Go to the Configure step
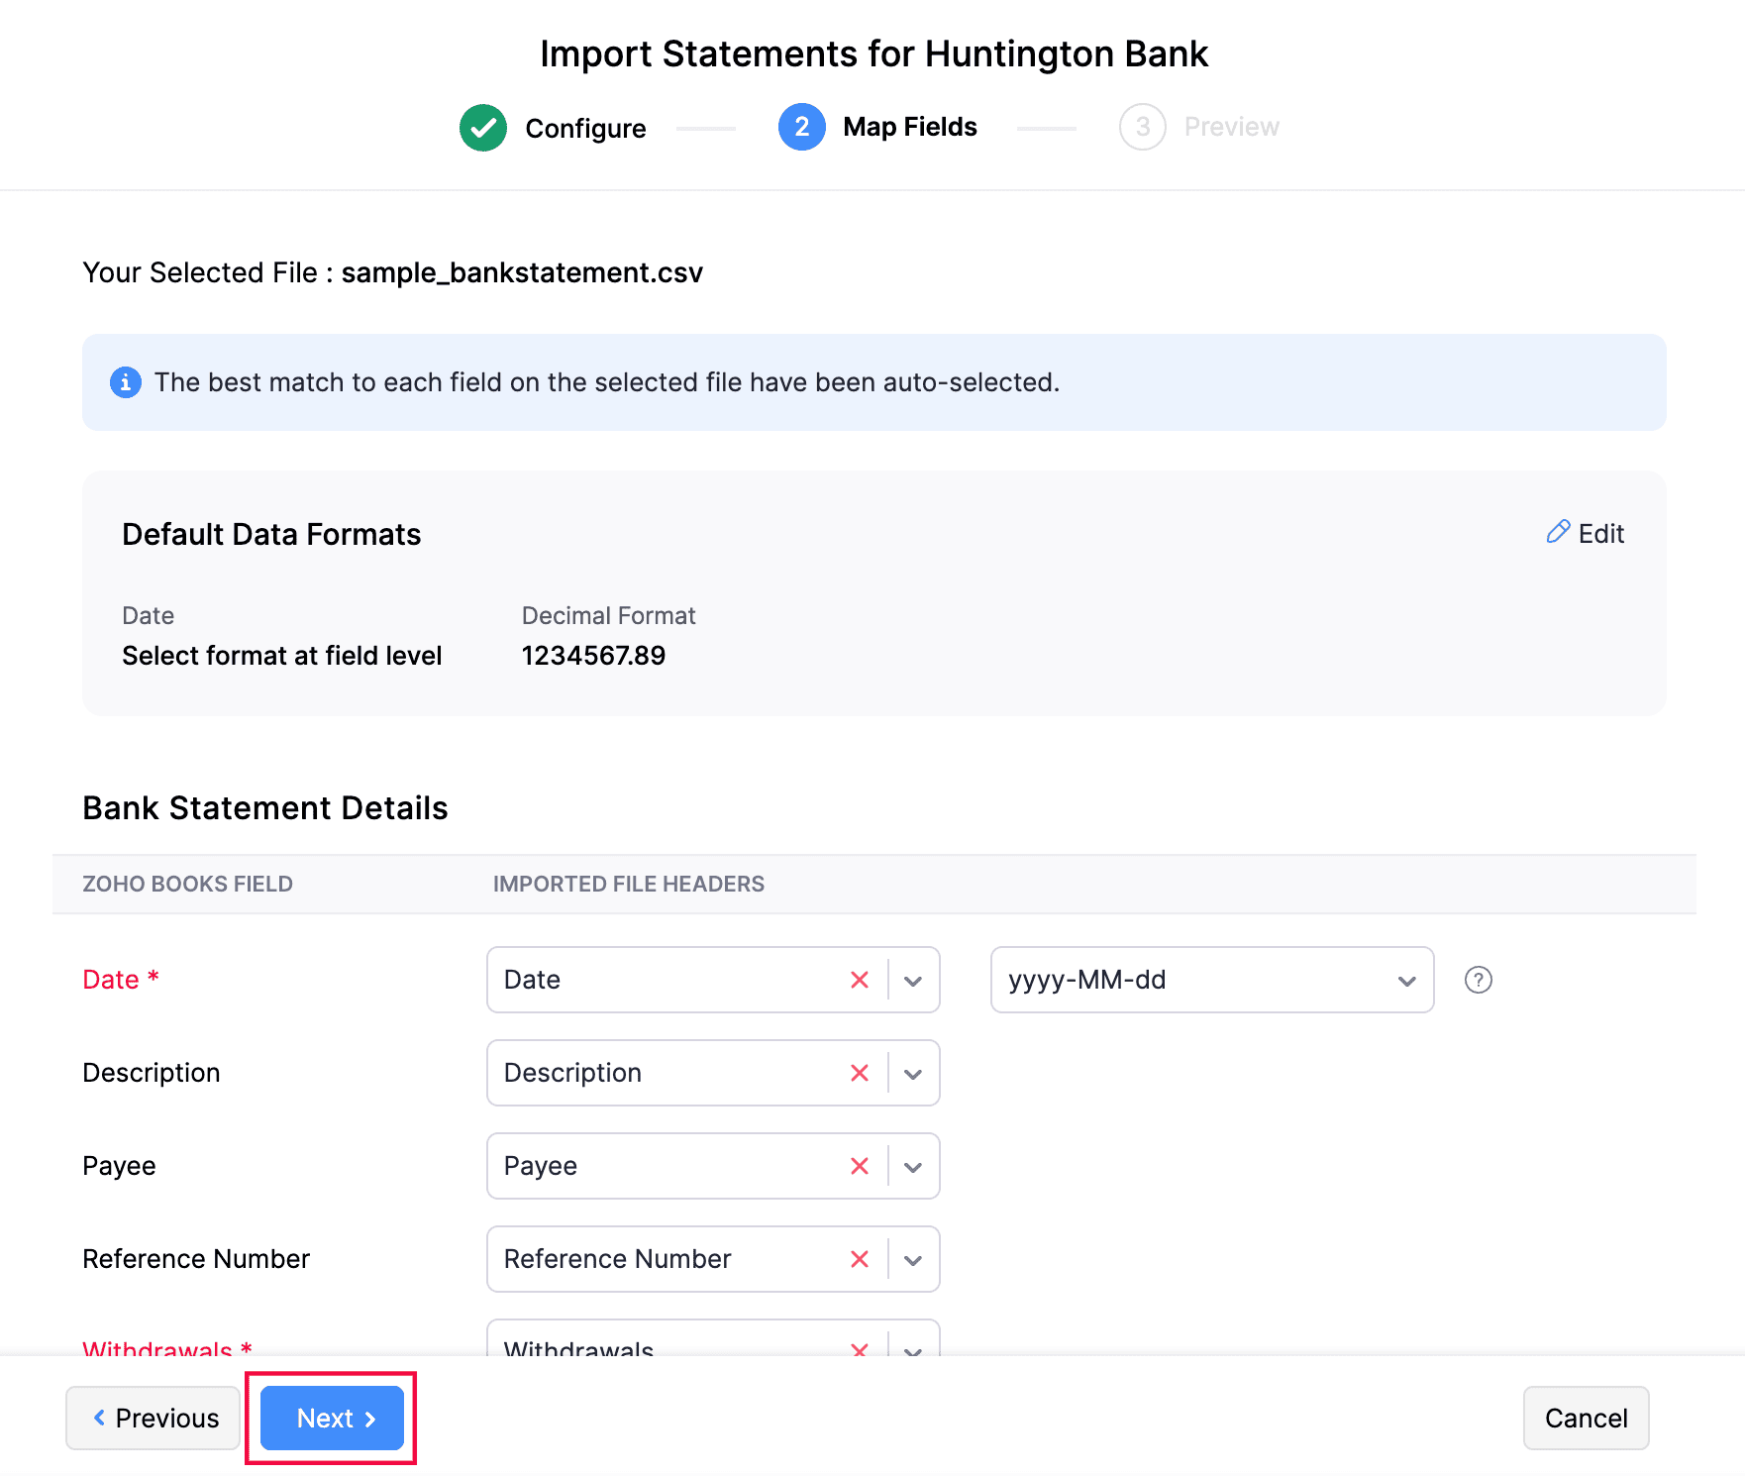 coord(584,128)
